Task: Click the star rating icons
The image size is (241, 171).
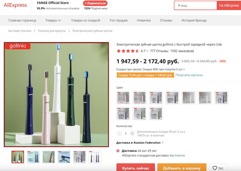Action: click(x=128, y=51)
